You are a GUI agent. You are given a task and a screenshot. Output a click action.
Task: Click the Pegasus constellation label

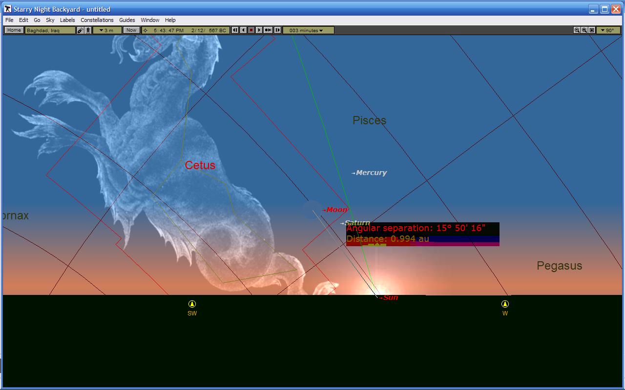[560, 266]
